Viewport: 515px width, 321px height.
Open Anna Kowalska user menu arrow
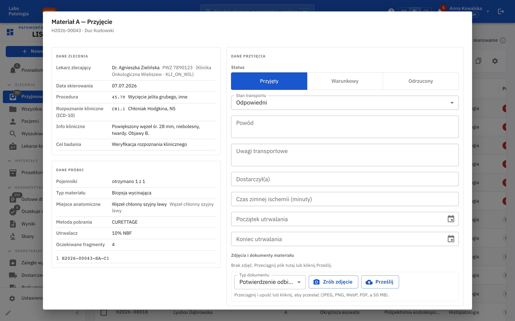(x=488, y=11)
